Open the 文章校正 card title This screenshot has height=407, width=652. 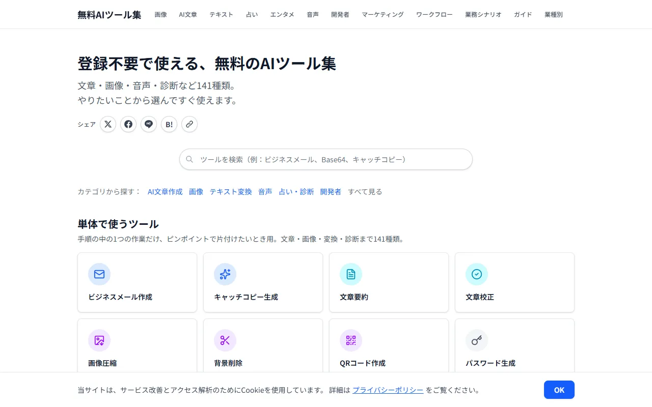click(x=480, y=297)
